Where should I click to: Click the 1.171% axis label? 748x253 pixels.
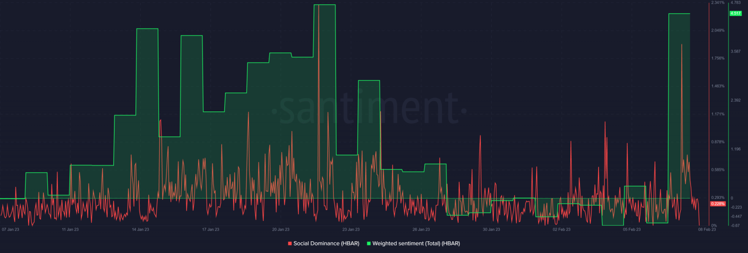[718, 114]
